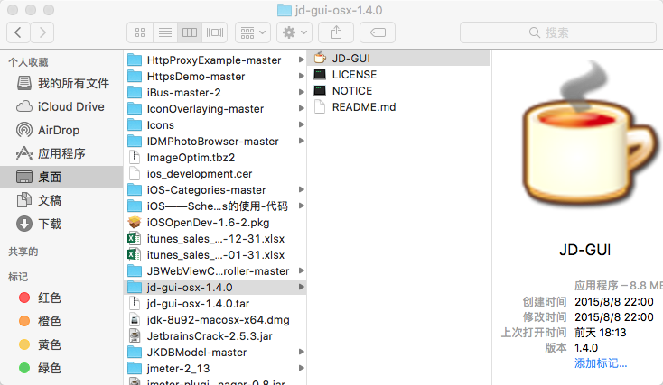The height and width of the screenshot is (385, 663).
Task: Select the IDMPhotoBrowser-master folder icon
Action: pyautogui.click(x=135, y=141)
